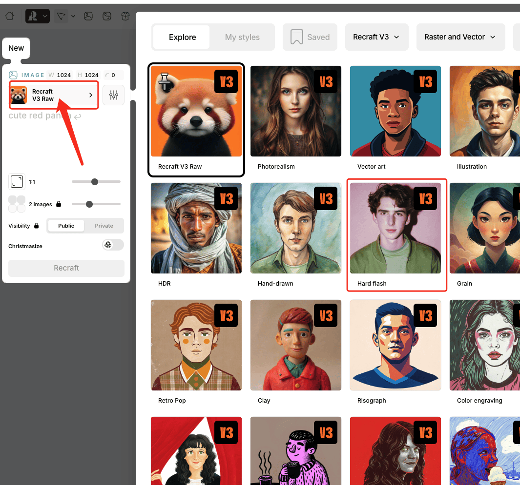The height and width of the screenshot is (485, 520).
Task: Select the Grain style thumbnail
Action: (x=485, y=228)
